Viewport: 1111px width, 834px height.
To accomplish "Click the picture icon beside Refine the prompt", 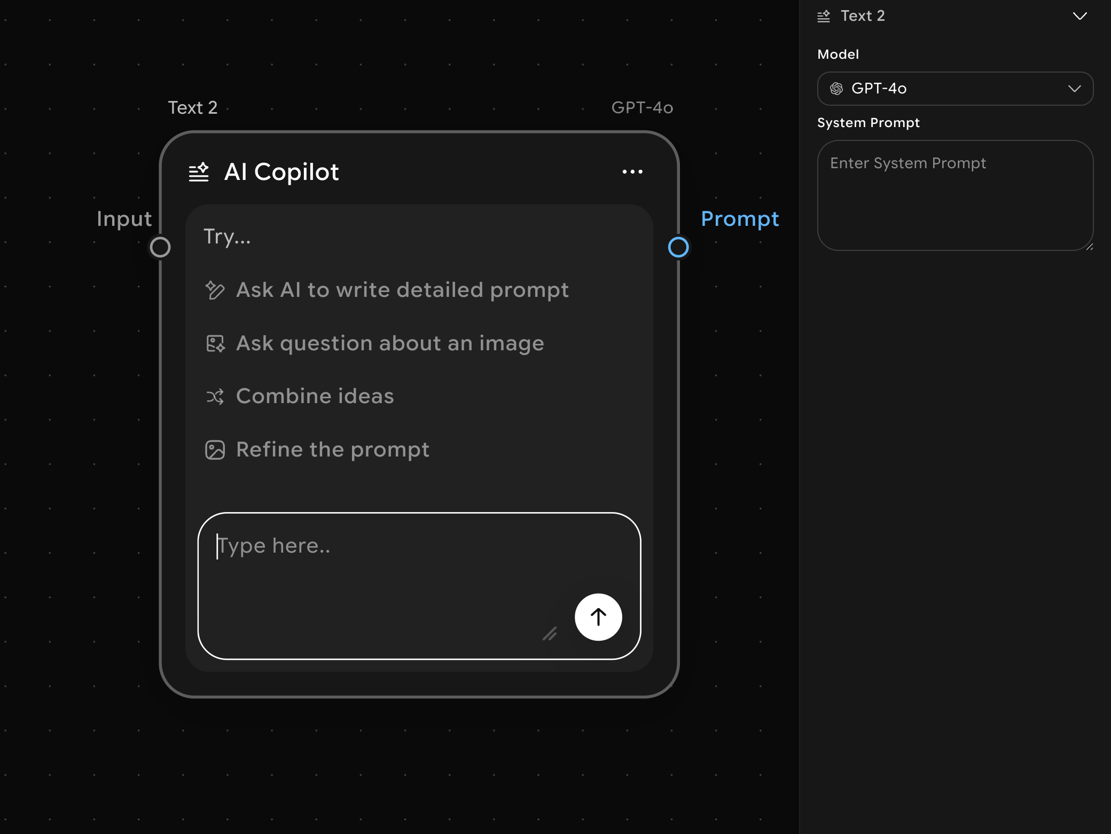I will coord(215,450).
